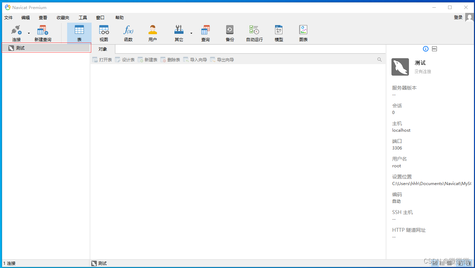Open the 文件 menu
This screenshot has height=268, width=475.
tap(8, 17)
